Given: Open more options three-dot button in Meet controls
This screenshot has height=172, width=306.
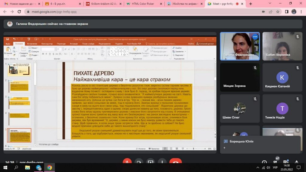Looking at the screenshot, I should (162, 162).
